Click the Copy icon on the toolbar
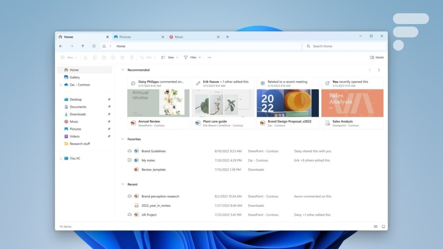Viewport: 443px width, 249px height. 95,57
